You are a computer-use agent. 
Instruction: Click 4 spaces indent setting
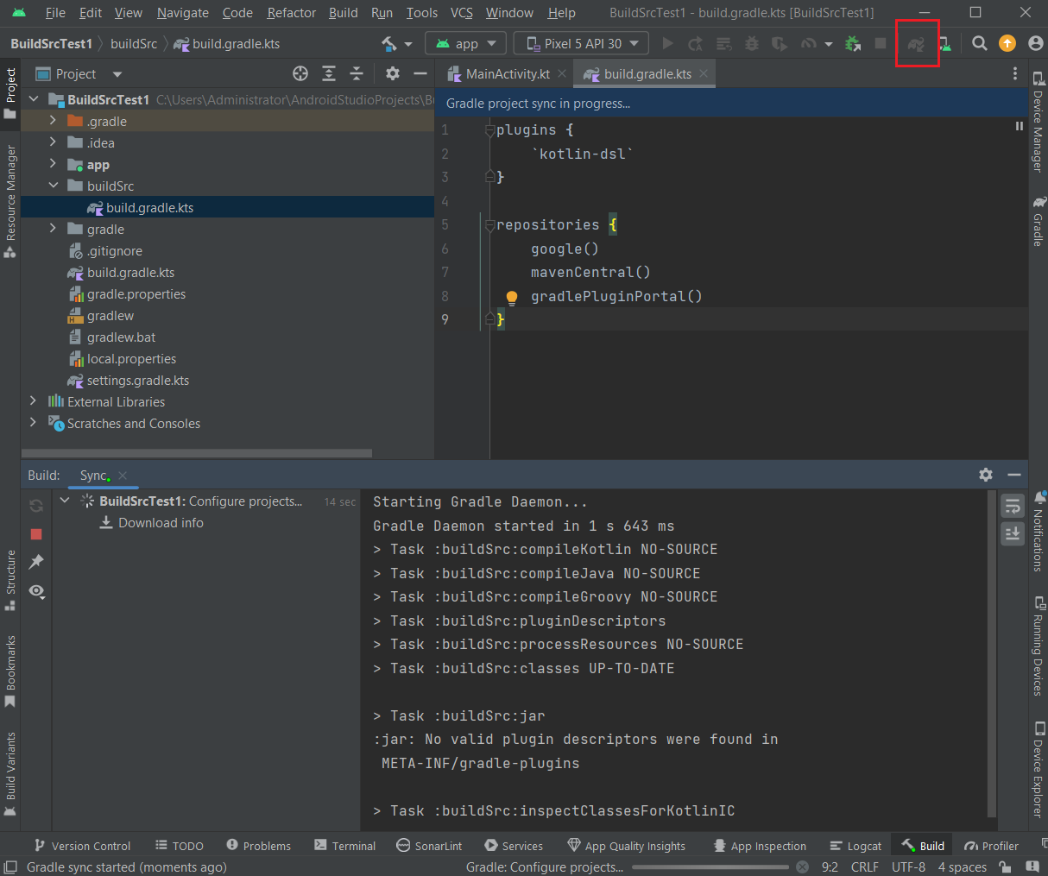963,867
